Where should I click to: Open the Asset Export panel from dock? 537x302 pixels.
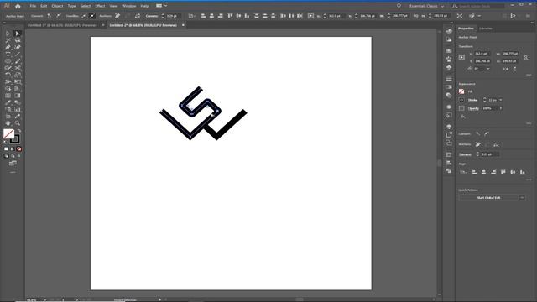[449, 134]
